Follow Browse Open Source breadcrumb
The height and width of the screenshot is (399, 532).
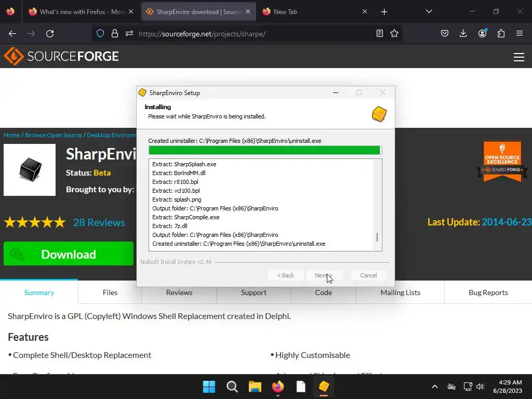point(54,135)
